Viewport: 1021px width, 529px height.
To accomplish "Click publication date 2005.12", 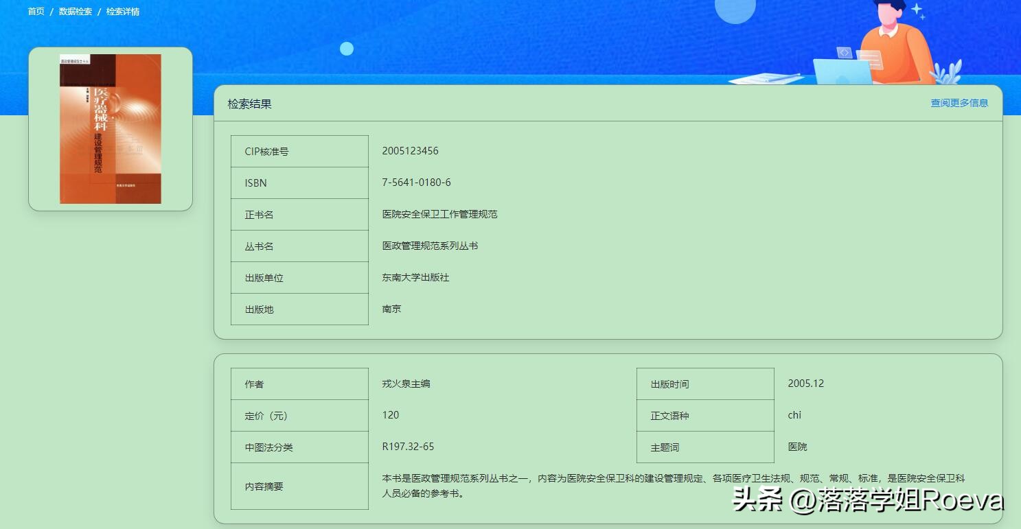I will pyautogui.click(x=806, y=384).
